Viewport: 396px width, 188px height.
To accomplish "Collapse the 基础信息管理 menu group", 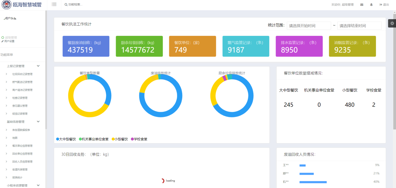I will (x=23, y=122).
